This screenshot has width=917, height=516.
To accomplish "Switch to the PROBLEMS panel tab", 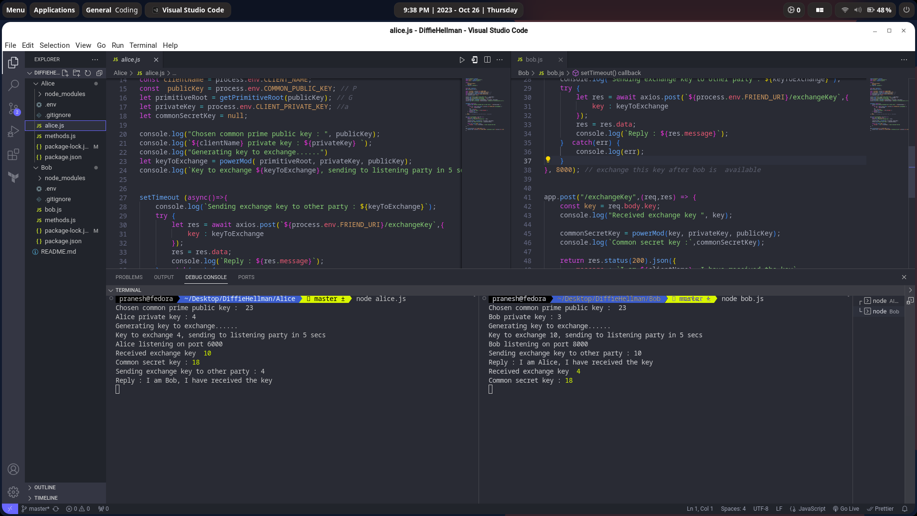I will click(x=129, y=277).
